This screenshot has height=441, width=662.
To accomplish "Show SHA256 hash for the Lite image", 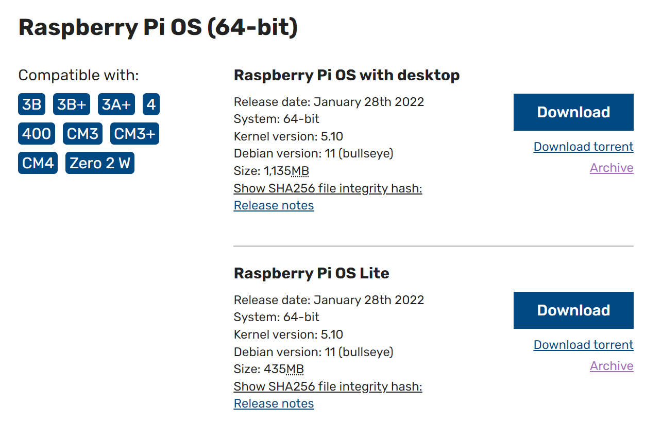I will coord(328,386).
